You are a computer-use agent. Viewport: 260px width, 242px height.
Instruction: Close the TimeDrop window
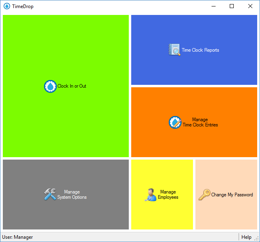point(250,6)
